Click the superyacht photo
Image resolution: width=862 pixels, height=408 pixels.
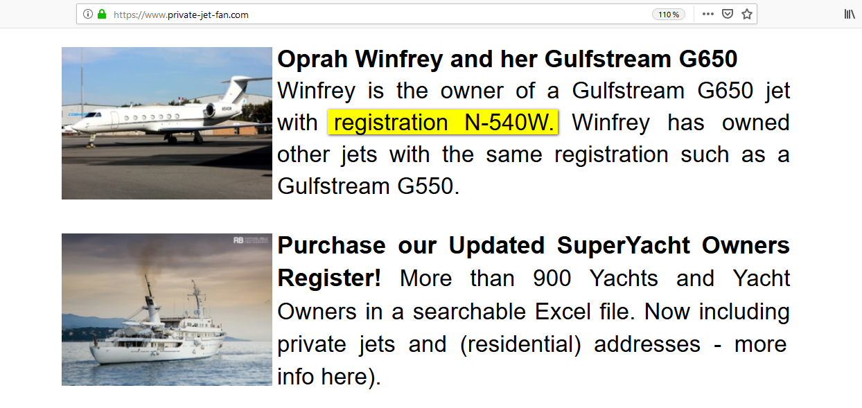click(x=166, y=310)
